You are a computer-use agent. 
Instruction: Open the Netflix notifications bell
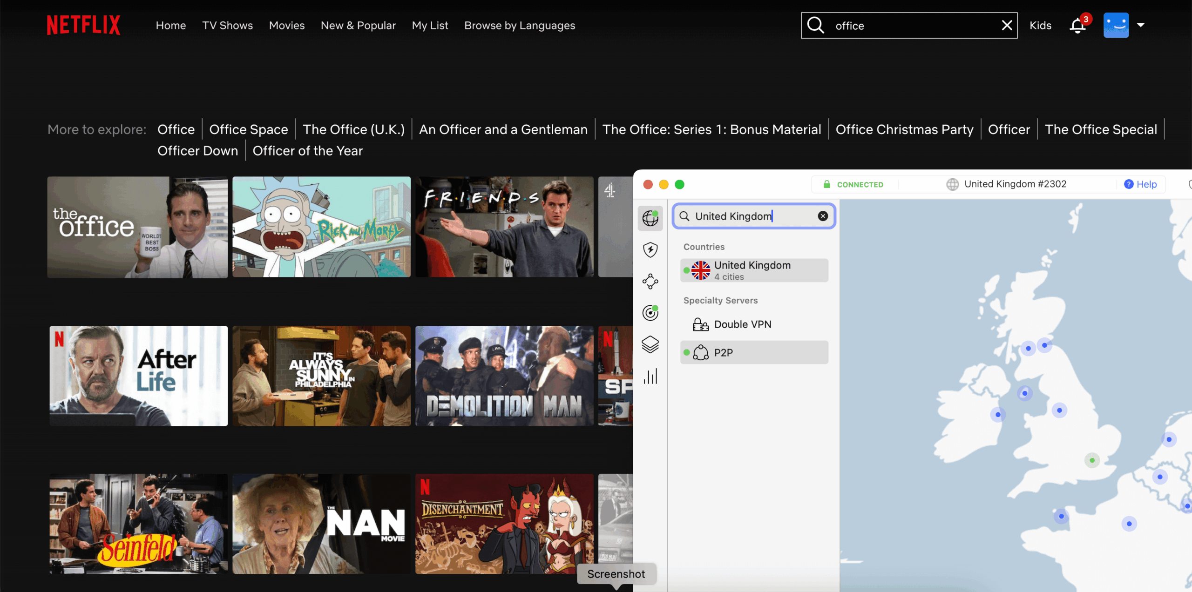click(x=1077, y=25)
